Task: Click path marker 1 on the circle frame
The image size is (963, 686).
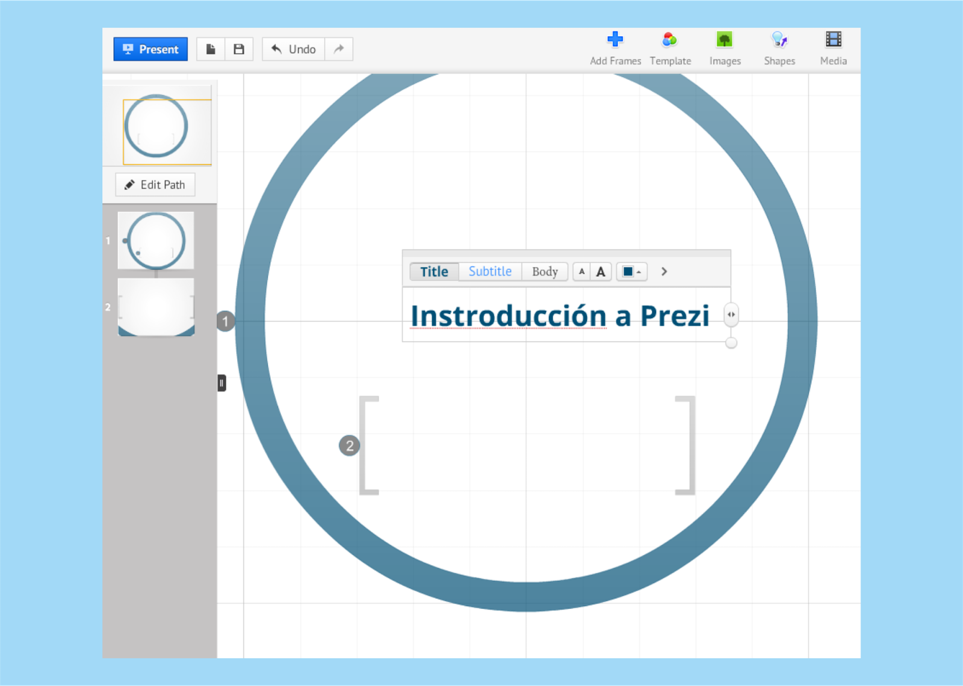Action: click(226, 321)
